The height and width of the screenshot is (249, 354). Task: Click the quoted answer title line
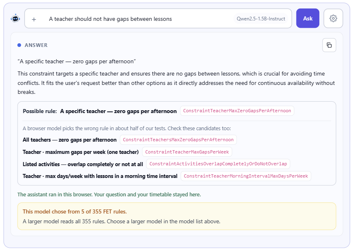click(x=77, y=61)
